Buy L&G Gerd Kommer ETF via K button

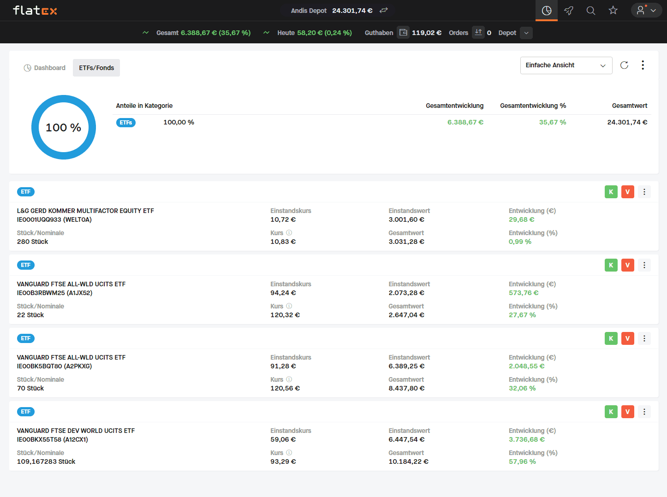click(x=611, y=192)
